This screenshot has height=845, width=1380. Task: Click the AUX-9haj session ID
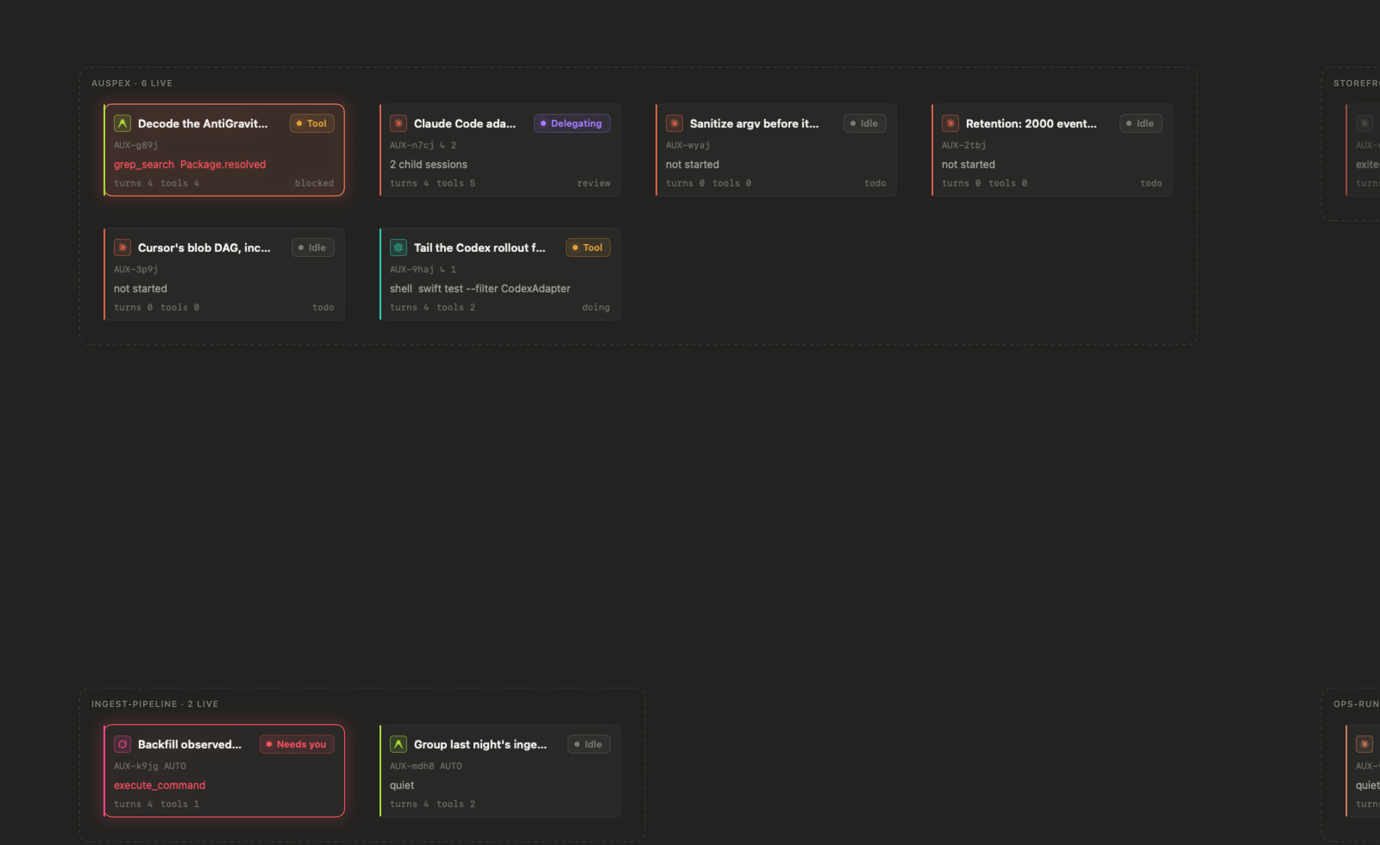[x=412, y=270]
